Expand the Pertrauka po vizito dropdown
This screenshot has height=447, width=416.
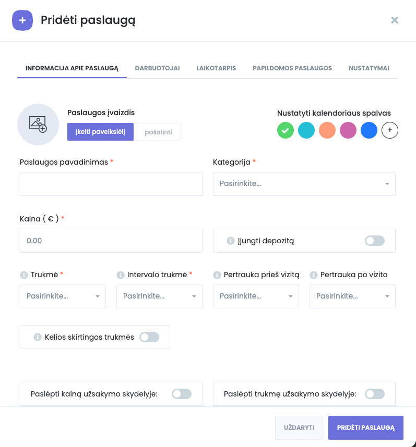(x=352, y=296)
